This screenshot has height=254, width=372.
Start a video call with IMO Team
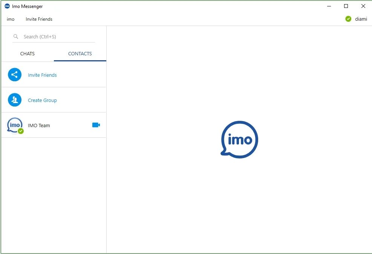coord(96,125)
